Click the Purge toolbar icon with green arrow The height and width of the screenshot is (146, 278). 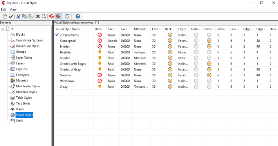coord(44,16)
